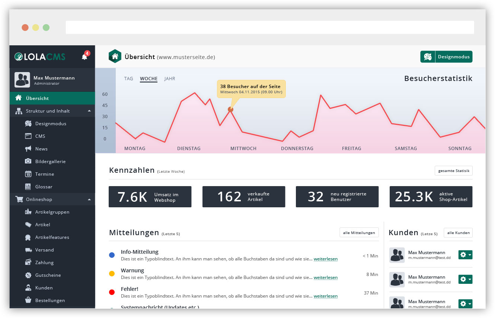Click the Bestellungen basket icon
The image size is (495, 318).
(x=28, y=300)
